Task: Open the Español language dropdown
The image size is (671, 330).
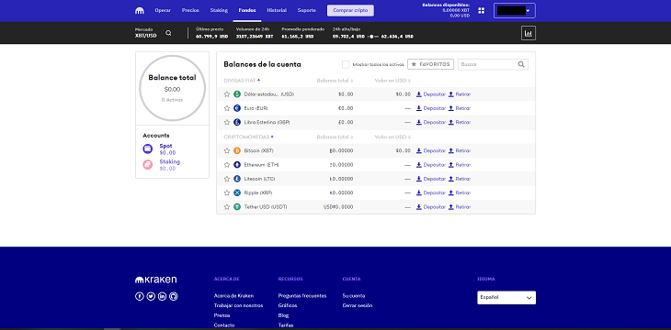Action: click(x=506, y=298)
